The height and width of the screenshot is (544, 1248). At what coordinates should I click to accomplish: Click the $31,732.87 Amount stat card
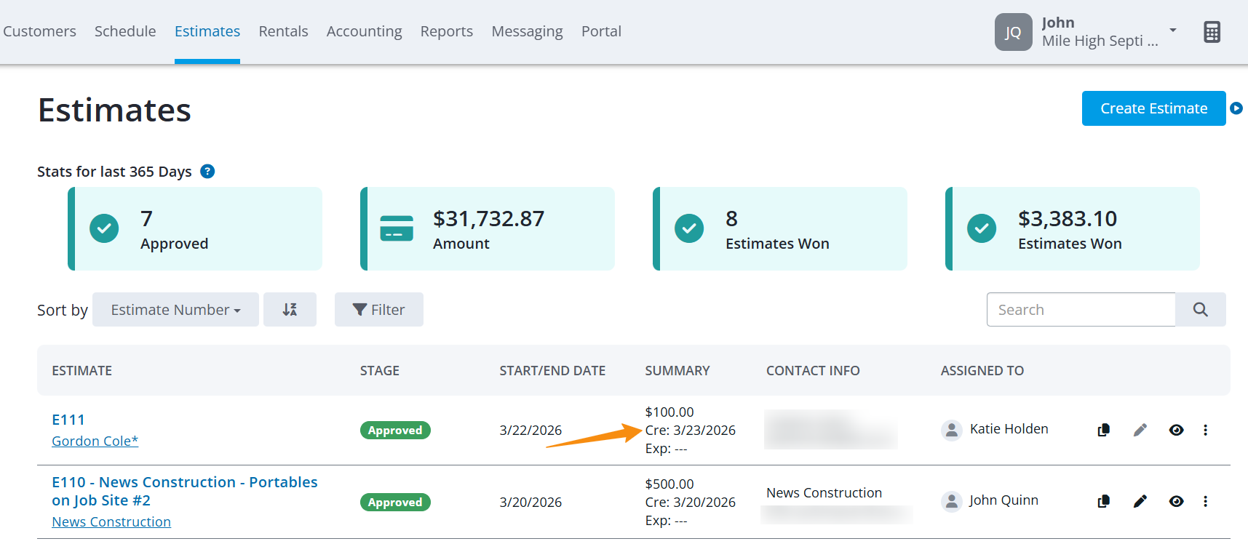tap(488, 228)
